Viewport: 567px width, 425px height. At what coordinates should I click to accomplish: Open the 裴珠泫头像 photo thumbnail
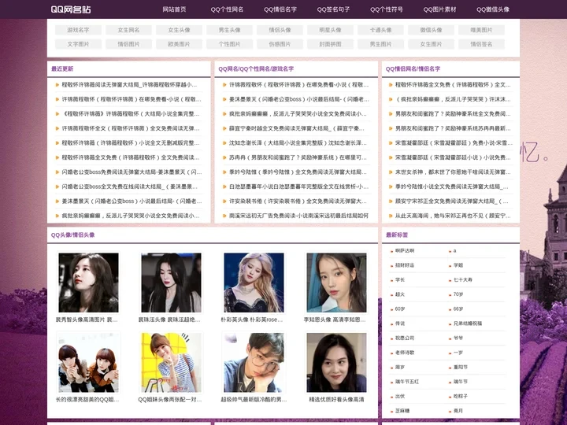tap(172, 283)
